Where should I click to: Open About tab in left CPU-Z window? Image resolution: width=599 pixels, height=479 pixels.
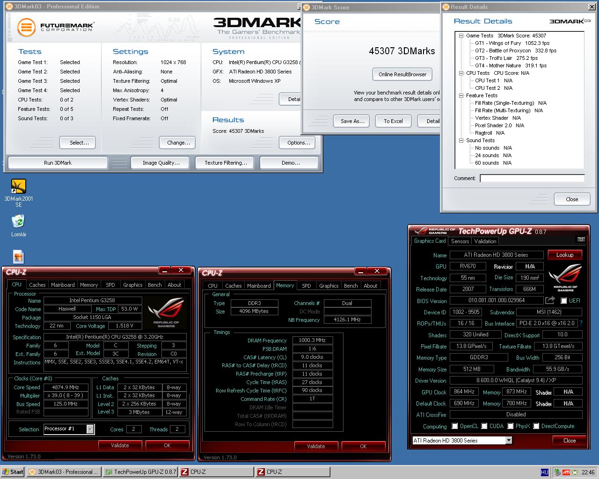(174, 285)
